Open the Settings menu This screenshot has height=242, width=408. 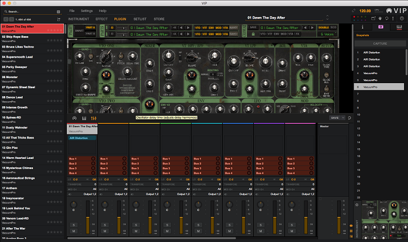(87, 11)
